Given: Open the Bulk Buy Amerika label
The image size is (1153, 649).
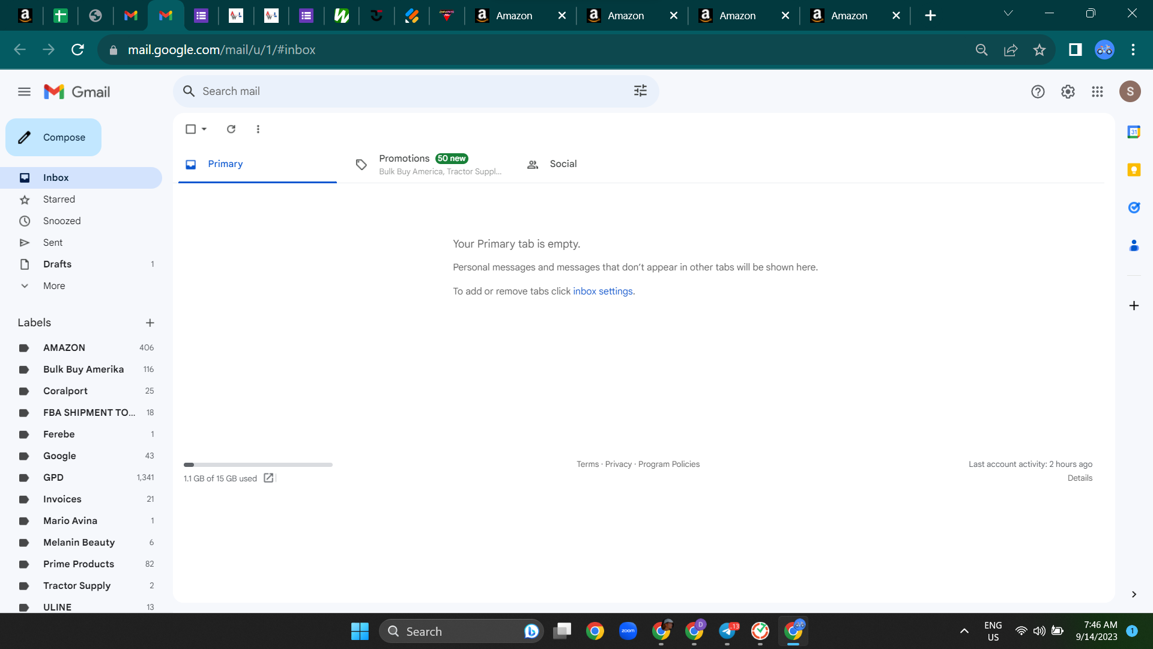Looking at the screenshot, I should coord(81,370).
